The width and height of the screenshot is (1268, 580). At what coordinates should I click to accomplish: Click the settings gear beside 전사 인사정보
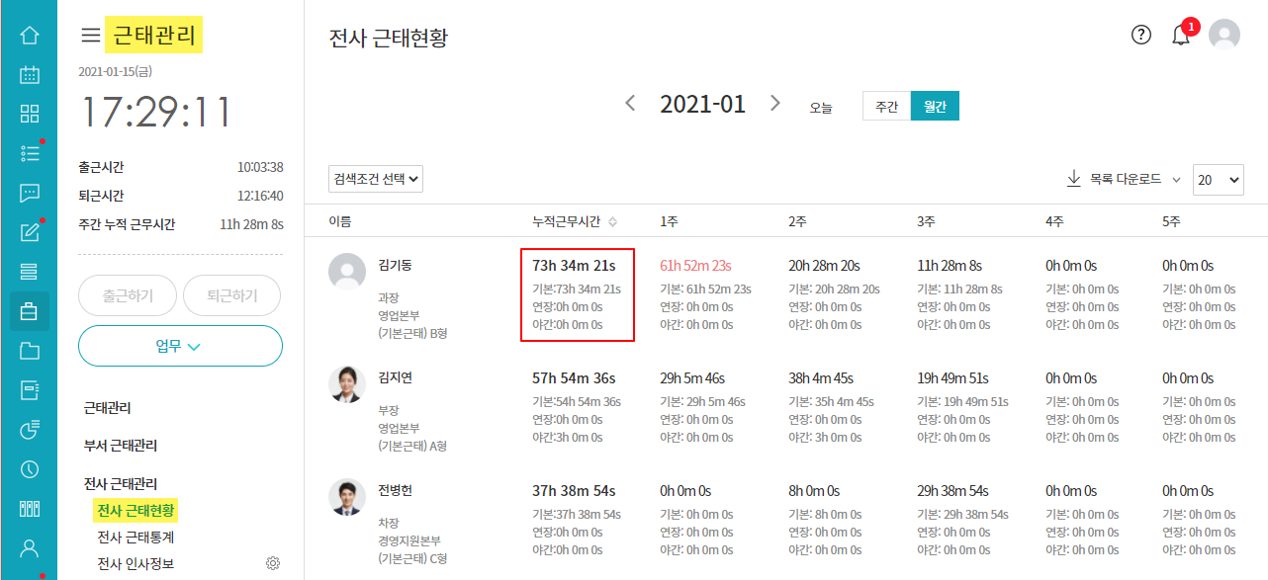point(273,563)
